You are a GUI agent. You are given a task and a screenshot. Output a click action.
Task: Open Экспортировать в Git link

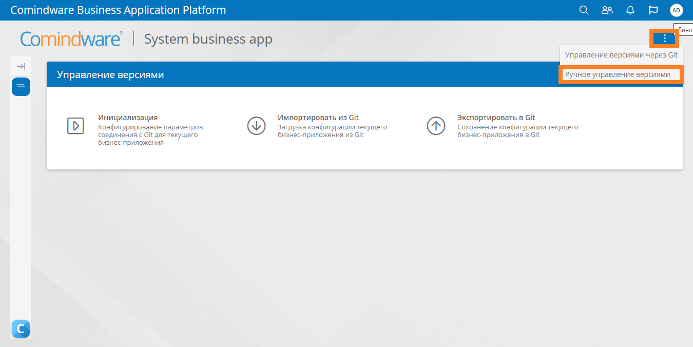496,118
